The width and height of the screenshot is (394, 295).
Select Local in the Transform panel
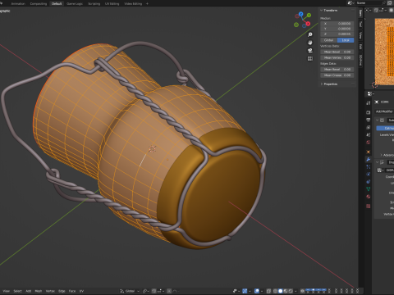346,40
